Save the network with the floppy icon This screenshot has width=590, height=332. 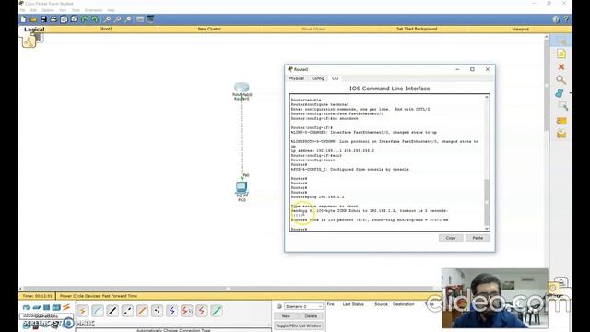point(43,19)
